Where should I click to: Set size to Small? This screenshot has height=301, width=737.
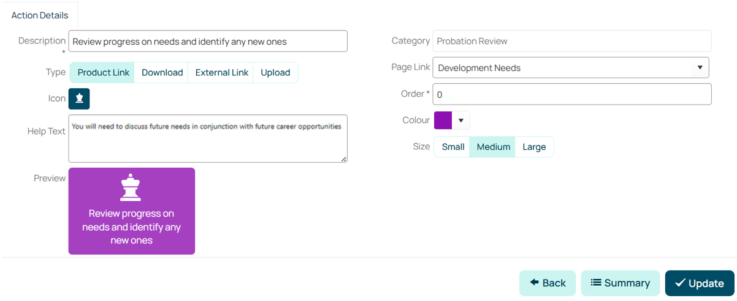coord(453,147)
